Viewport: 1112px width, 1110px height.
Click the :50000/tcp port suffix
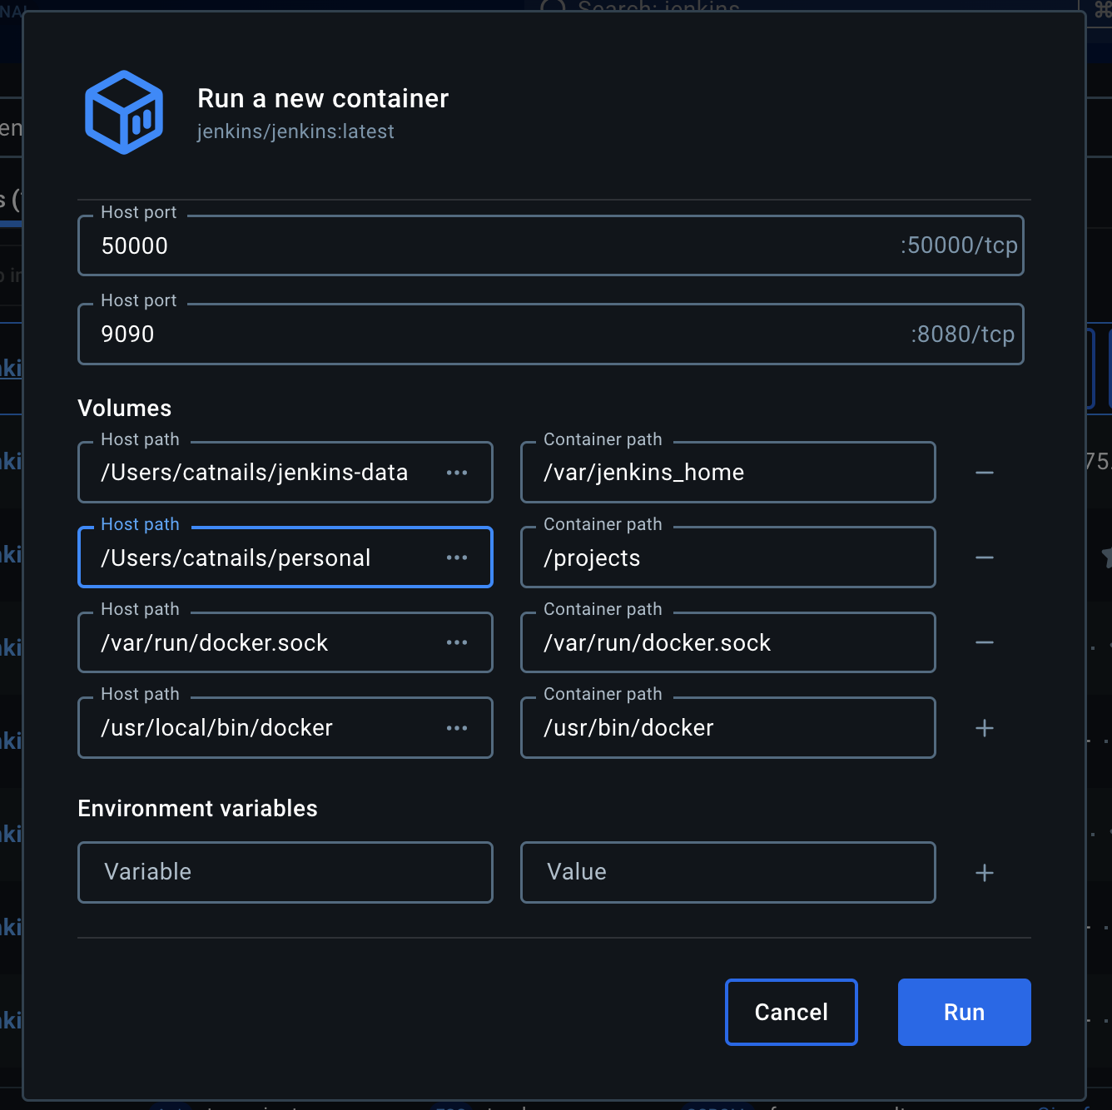coord(959,245)
